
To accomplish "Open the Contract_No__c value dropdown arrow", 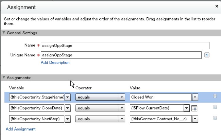I will [x=195, y=119].
